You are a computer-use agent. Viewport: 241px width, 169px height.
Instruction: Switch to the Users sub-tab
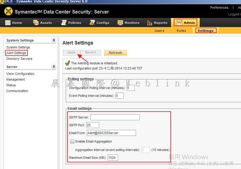159,31
